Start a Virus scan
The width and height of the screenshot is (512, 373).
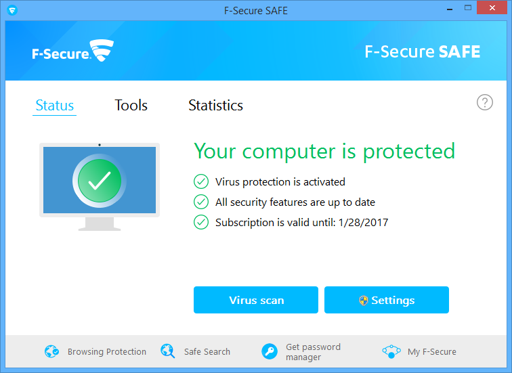tap(256, 300)
